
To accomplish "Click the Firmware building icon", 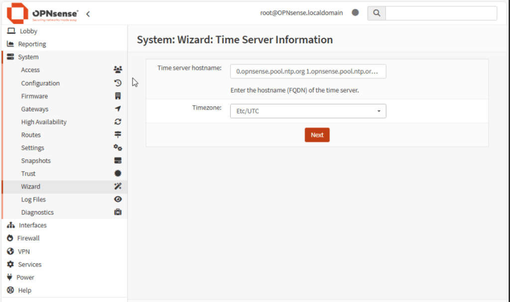I will [x=118, y=96].
